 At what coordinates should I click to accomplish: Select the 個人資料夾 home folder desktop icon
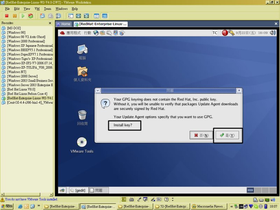(82, 74)
